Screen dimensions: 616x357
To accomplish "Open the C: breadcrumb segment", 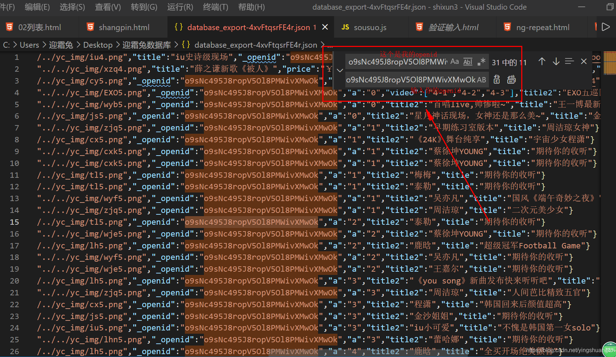I will (6, 45).
